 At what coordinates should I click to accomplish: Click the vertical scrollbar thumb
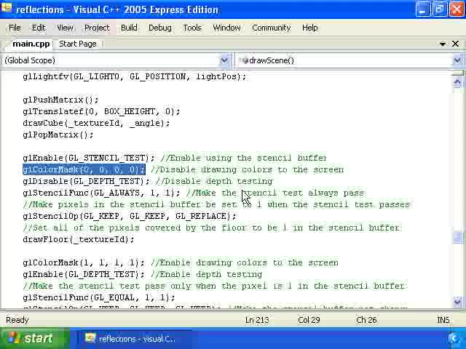point(458,238)
